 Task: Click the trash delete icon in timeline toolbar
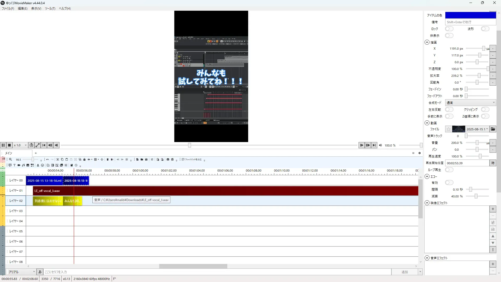tap(108, 160)
